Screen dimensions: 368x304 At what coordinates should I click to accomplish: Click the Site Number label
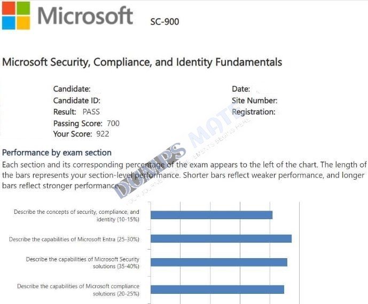(254, 101)
